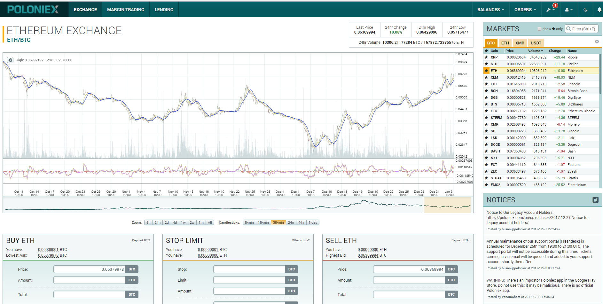
Task: Set chart zoom to All
Action: (x=210, y=222)
